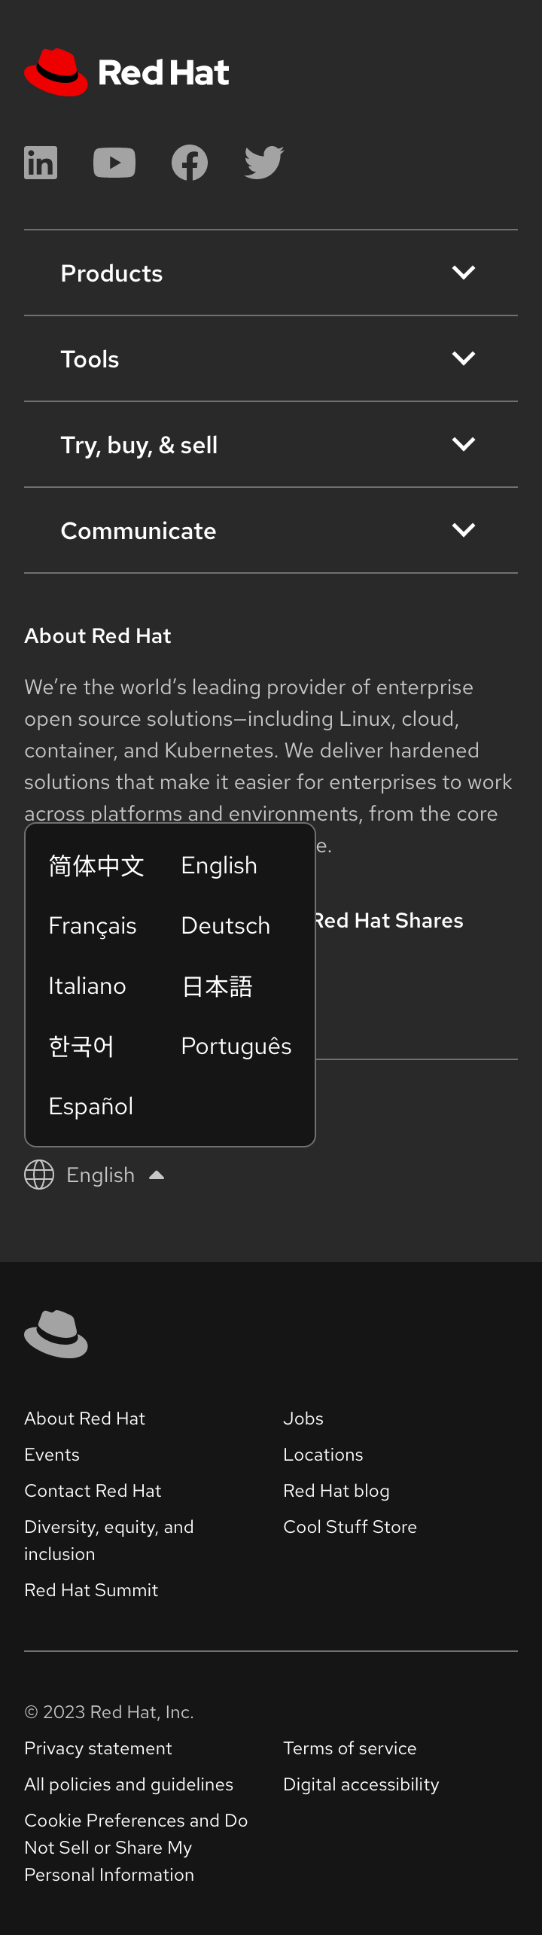Open Red Hat's Twitter profile
Screen dimensions: 542x1935
(x=263, y=162)
